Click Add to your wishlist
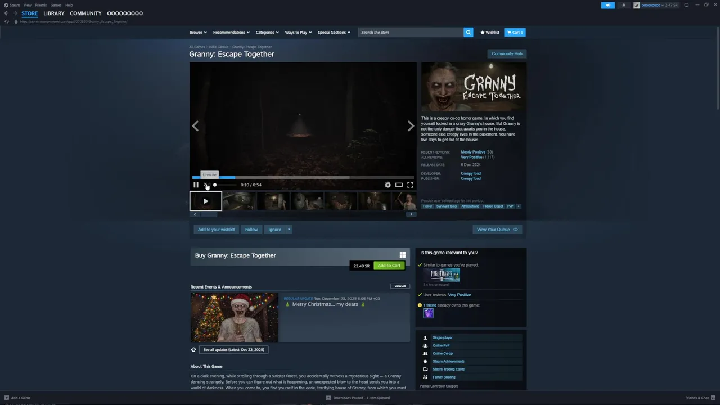Screen dimensions: 720x405 click(217, 229)
